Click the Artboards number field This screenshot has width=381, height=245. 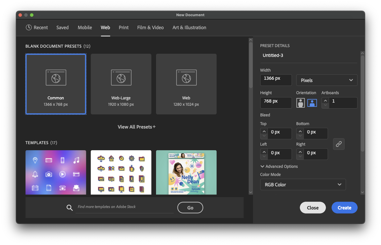[343, 103]
